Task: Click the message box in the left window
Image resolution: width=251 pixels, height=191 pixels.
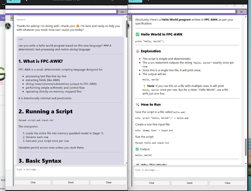Action: (71, 172)
